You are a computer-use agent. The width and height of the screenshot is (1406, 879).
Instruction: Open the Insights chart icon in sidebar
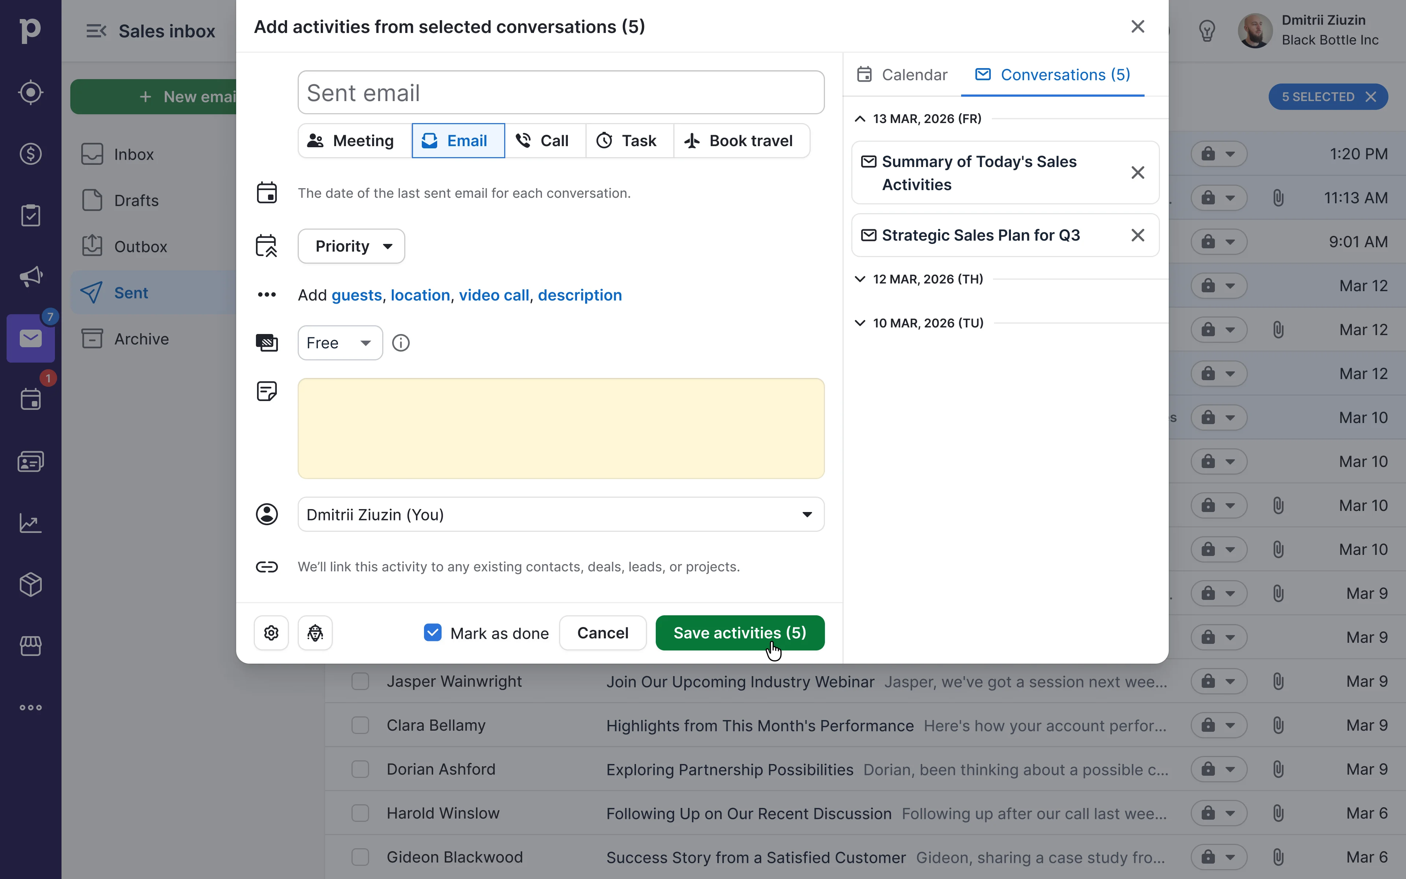click(x=30, y=523)
